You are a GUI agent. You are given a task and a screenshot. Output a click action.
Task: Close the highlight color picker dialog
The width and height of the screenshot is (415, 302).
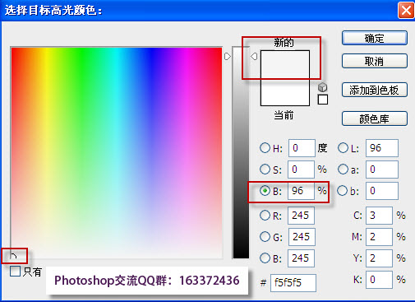pyautogui.click(x=406, y=11)
